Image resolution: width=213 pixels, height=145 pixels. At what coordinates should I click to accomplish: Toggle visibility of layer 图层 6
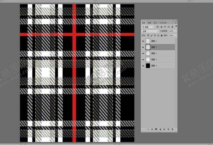click(x=143, y=53)
